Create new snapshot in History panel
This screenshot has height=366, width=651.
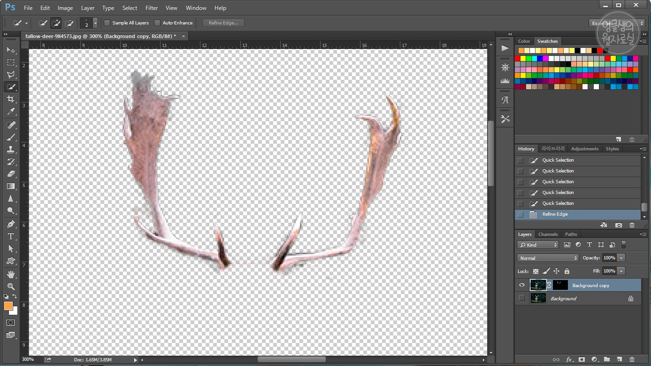pyautogui.click(x=619, y=226)
